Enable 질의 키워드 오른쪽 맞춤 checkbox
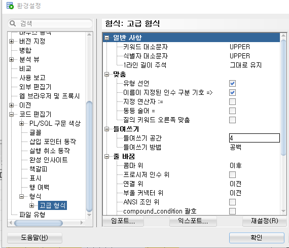 tap(232, 120)
